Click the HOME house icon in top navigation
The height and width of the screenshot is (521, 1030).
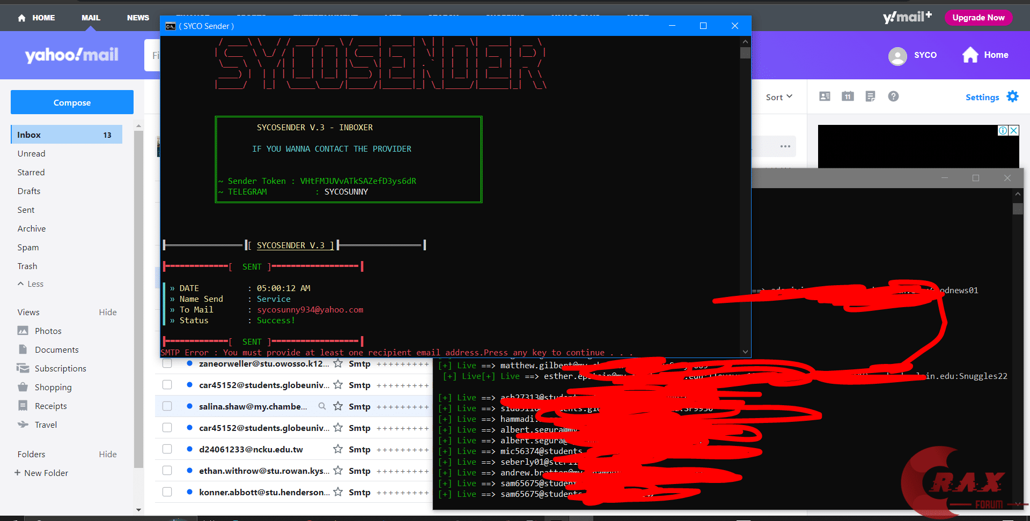[x=21, y=18]
